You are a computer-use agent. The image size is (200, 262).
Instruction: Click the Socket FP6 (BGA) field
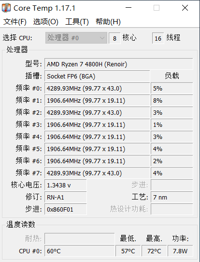[97, 76]
